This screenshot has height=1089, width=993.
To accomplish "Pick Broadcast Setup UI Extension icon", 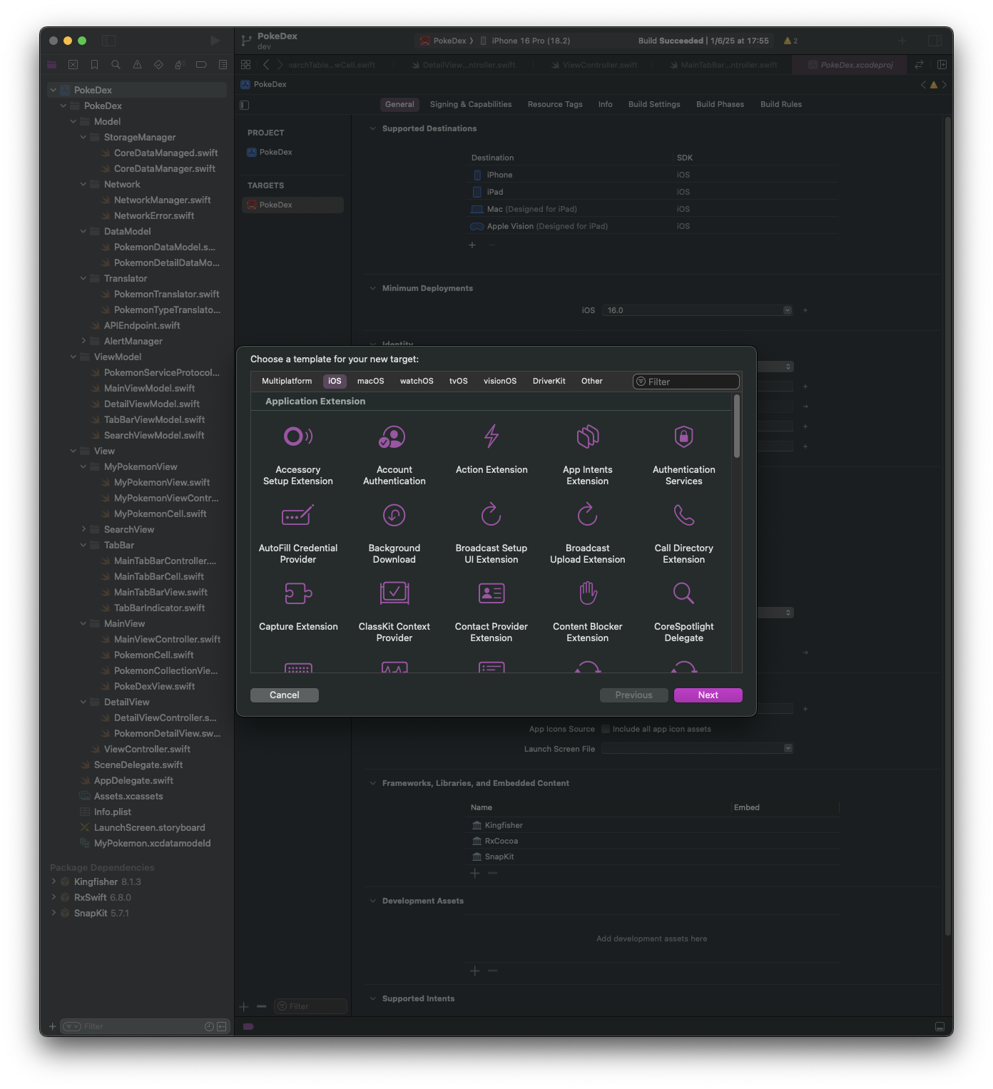I will coord(492,514).
